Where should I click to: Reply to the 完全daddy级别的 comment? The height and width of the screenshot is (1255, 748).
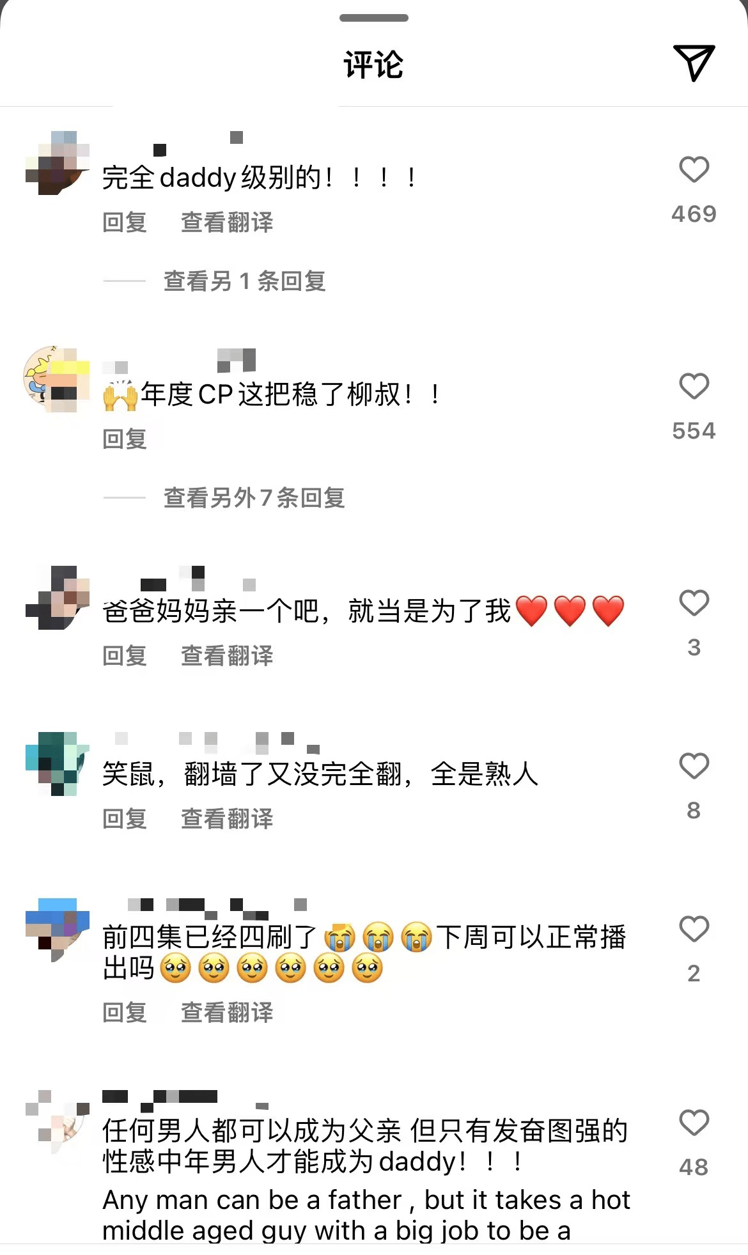pos(125,222)
